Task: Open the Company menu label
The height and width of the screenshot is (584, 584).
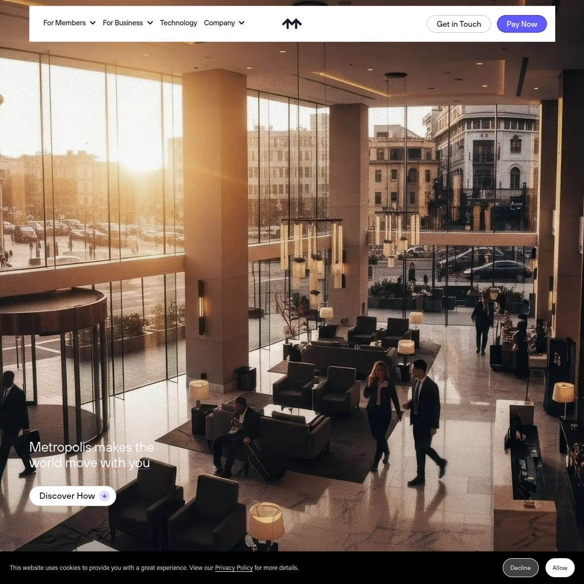Action: (x=219, y=23)
